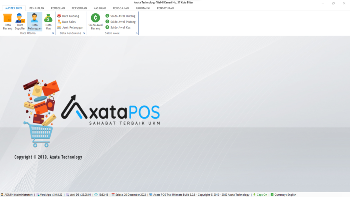The image size is (350, 197).
Task: Expand the Data Pendukung group launcher
Action: tap(84, 33)
